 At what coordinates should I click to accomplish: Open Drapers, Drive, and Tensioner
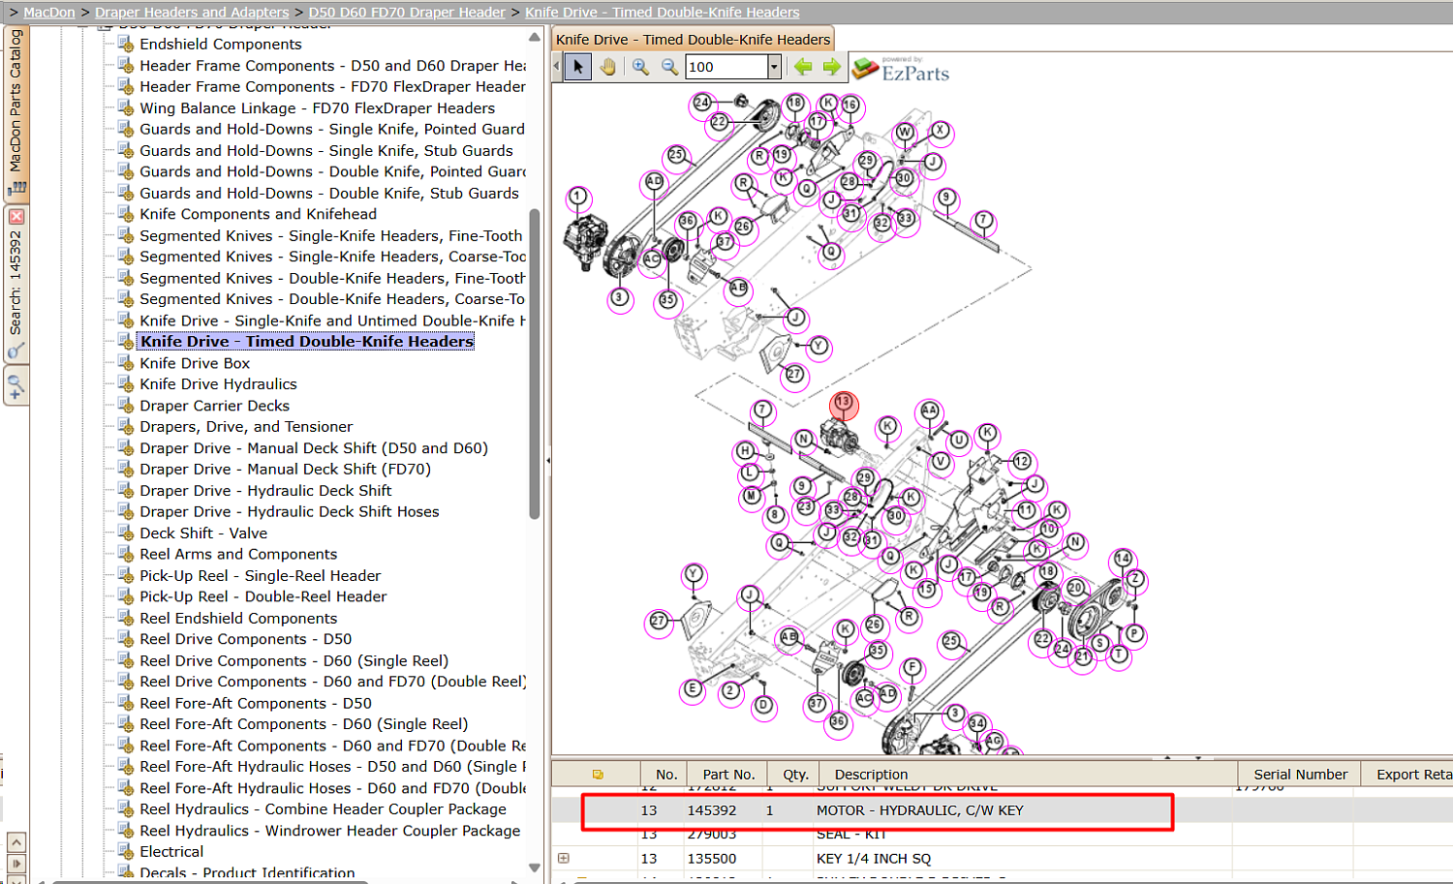(x=246, y=427)
